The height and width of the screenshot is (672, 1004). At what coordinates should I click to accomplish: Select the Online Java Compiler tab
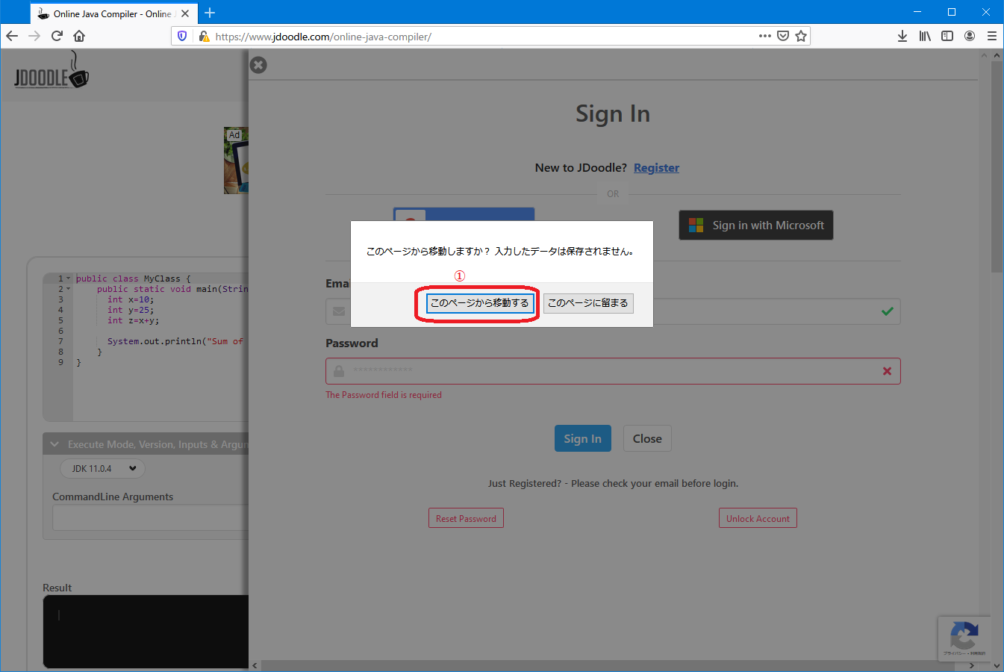112,13
